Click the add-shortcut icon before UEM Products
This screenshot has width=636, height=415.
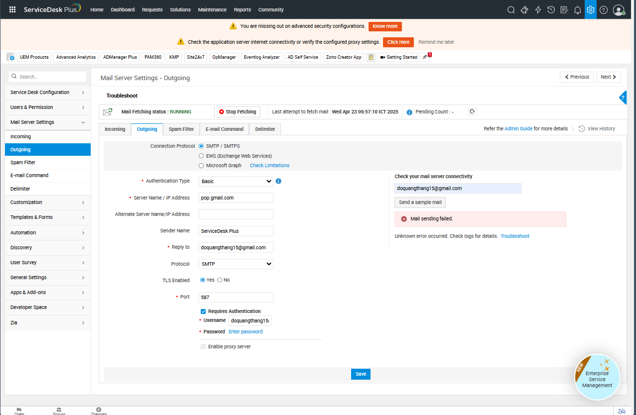tap(10, 57)
